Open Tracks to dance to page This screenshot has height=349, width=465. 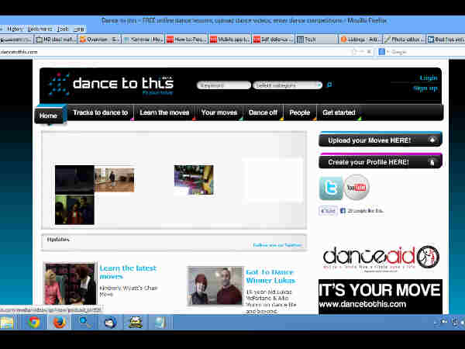pos(101,112)
